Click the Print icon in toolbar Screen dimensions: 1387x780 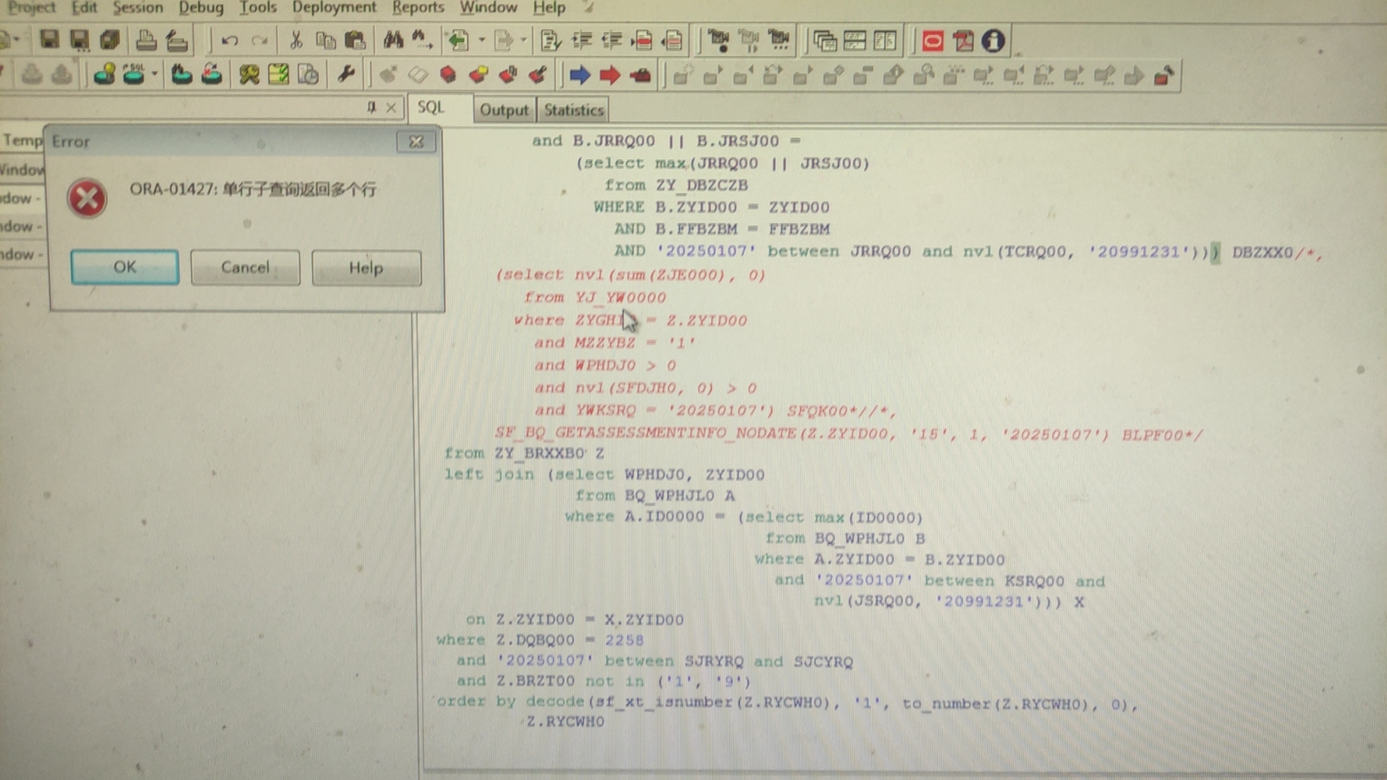[146, 40]
